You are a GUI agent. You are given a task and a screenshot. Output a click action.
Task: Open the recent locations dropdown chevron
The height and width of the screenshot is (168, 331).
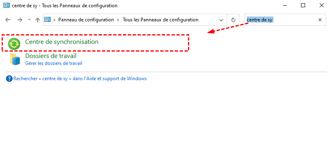(x=29, y=20)
